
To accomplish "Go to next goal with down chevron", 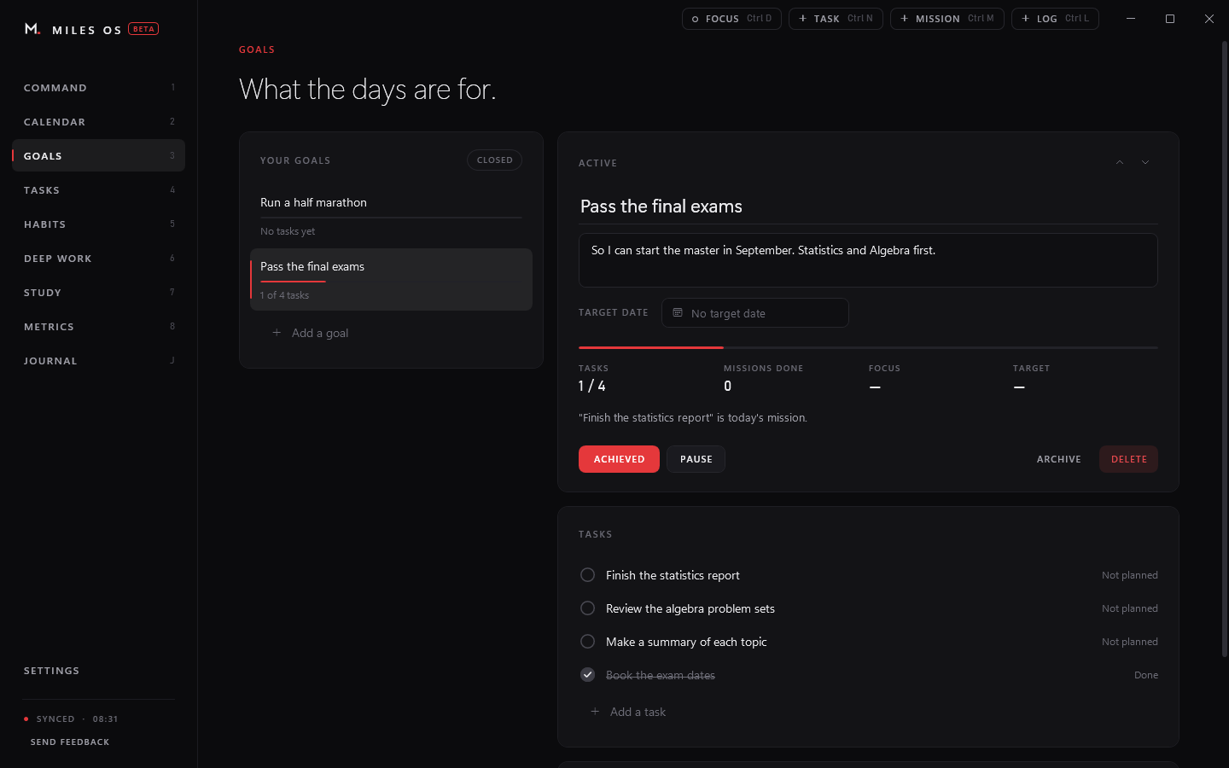I will (1145, 162).
